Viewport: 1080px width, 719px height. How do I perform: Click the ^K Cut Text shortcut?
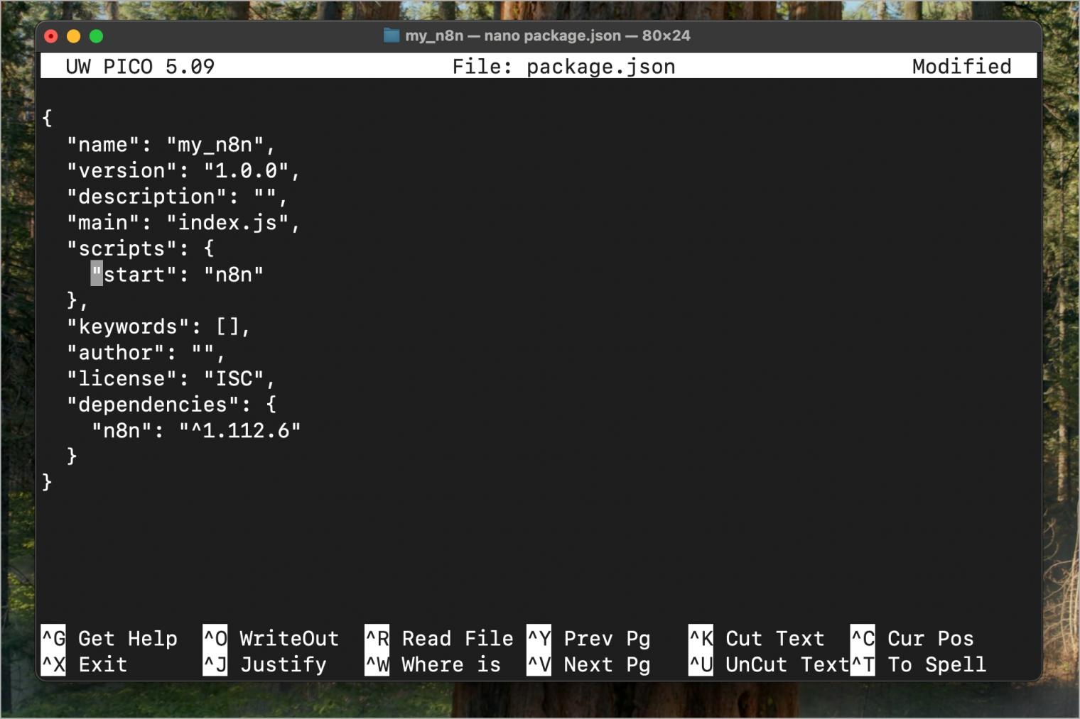click(756, 638)
